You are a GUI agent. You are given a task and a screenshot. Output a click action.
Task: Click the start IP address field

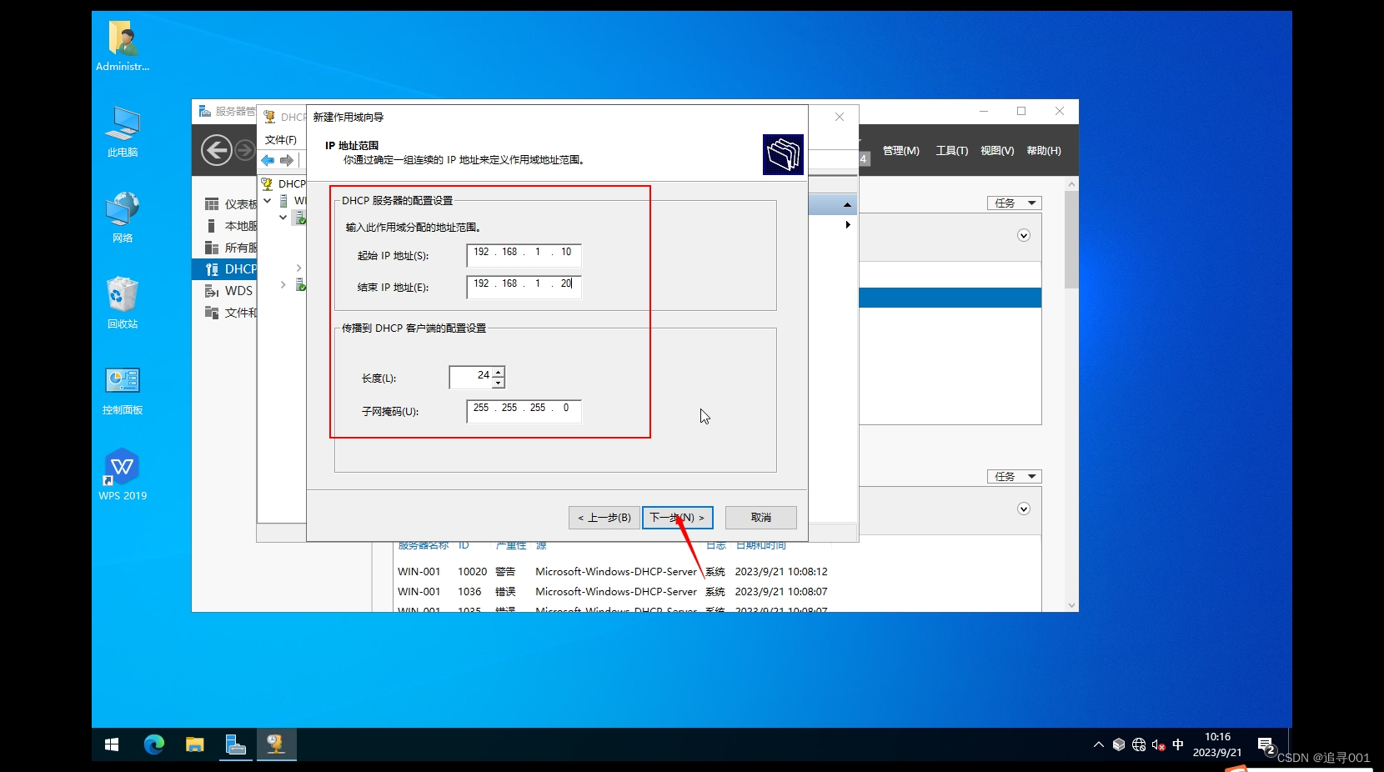[x=524, y=255]
